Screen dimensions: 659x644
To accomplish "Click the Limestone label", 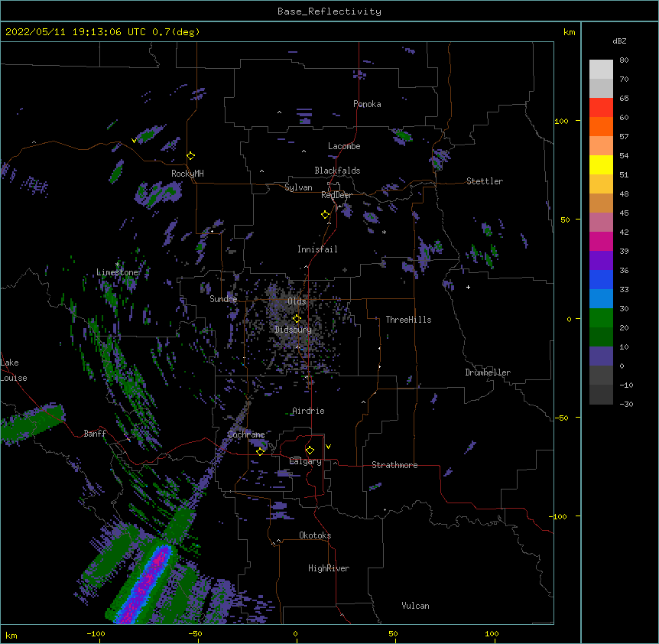I will pyautogui.click(x=117, y=272).
